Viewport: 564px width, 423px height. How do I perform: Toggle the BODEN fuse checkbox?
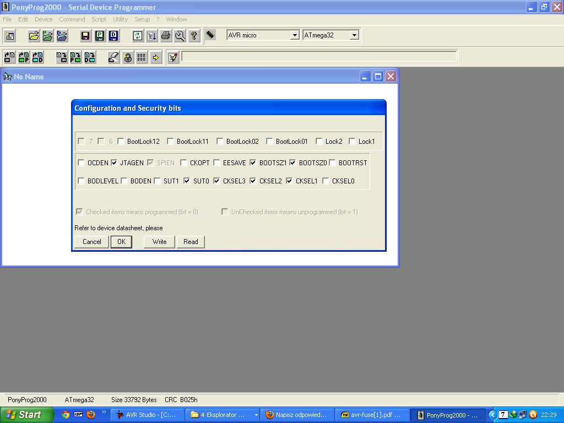tap(124, 181)
